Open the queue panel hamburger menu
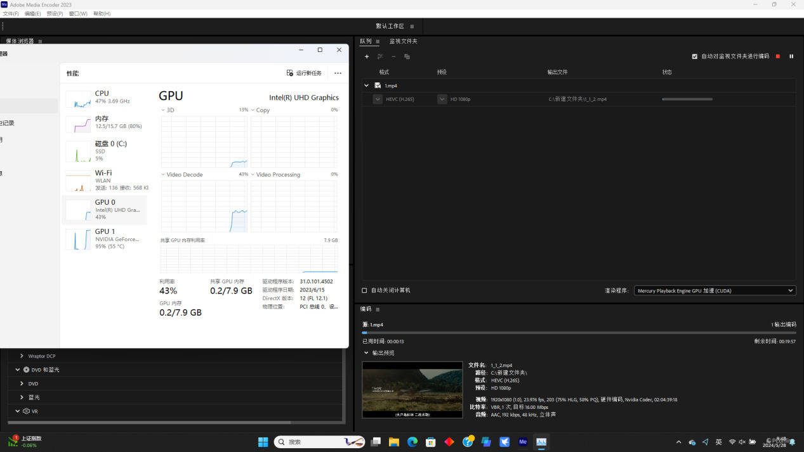The image size is (804, 452). pyautogui.click(x=377, y=42)
